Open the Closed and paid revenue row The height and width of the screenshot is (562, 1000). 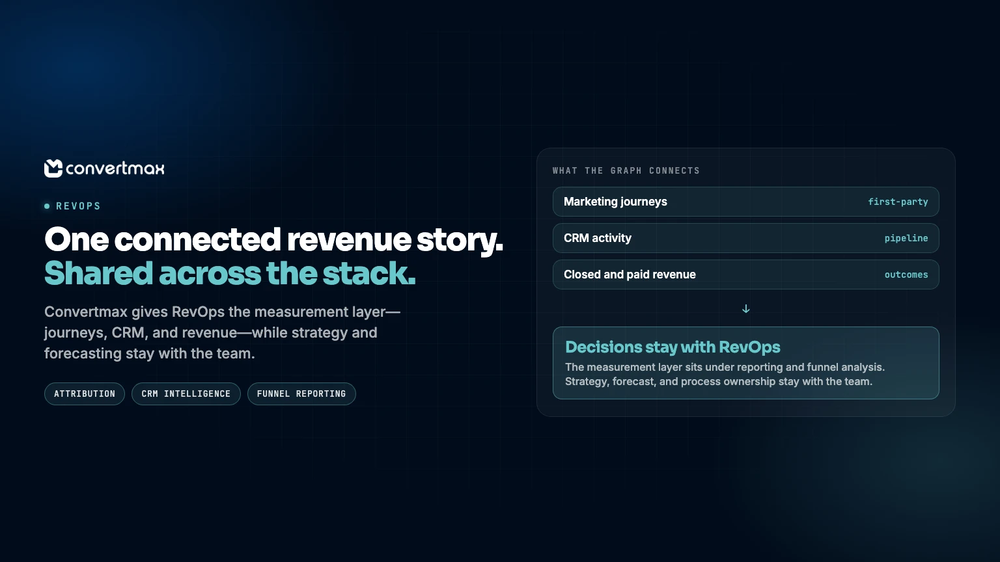click(x=746, y=274)
